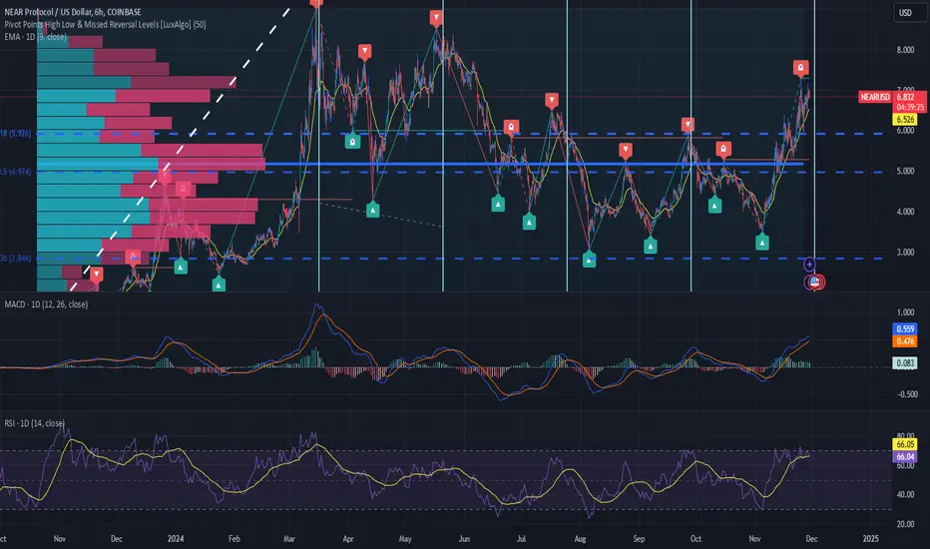Click the Sep label on time axis

[639, 539]
